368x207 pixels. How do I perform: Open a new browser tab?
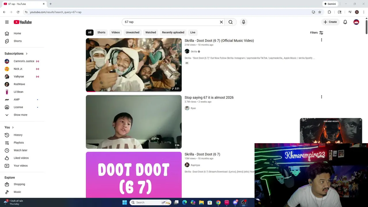coord(50,4)
